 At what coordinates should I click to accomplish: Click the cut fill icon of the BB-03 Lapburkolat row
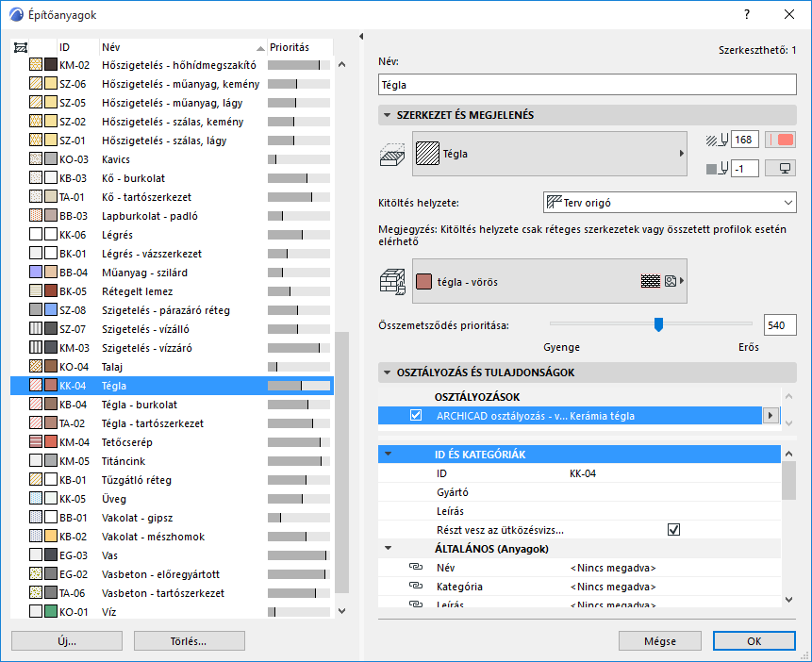click(36, 216)
